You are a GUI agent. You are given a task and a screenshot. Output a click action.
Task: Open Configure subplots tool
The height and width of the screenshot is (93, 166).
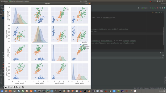coord(19,87)
